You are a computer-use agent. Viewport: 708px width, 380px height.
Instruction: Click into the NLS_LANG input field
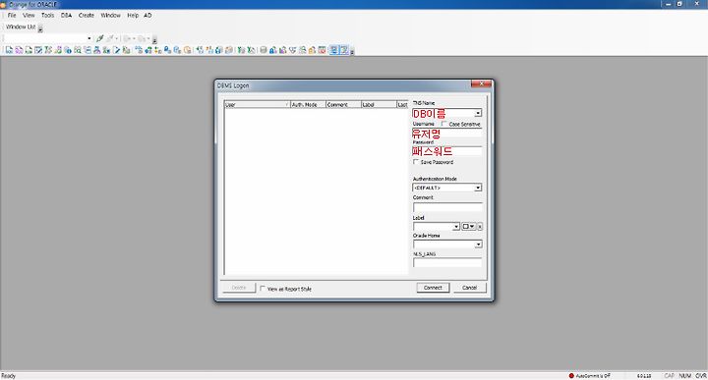pyautogui.click(x=447, y=263)
